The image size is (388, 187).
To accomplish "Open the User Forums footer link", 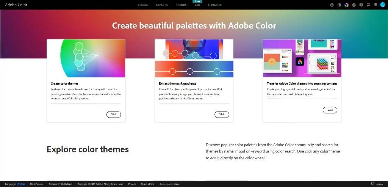I will tap(37, 184).
